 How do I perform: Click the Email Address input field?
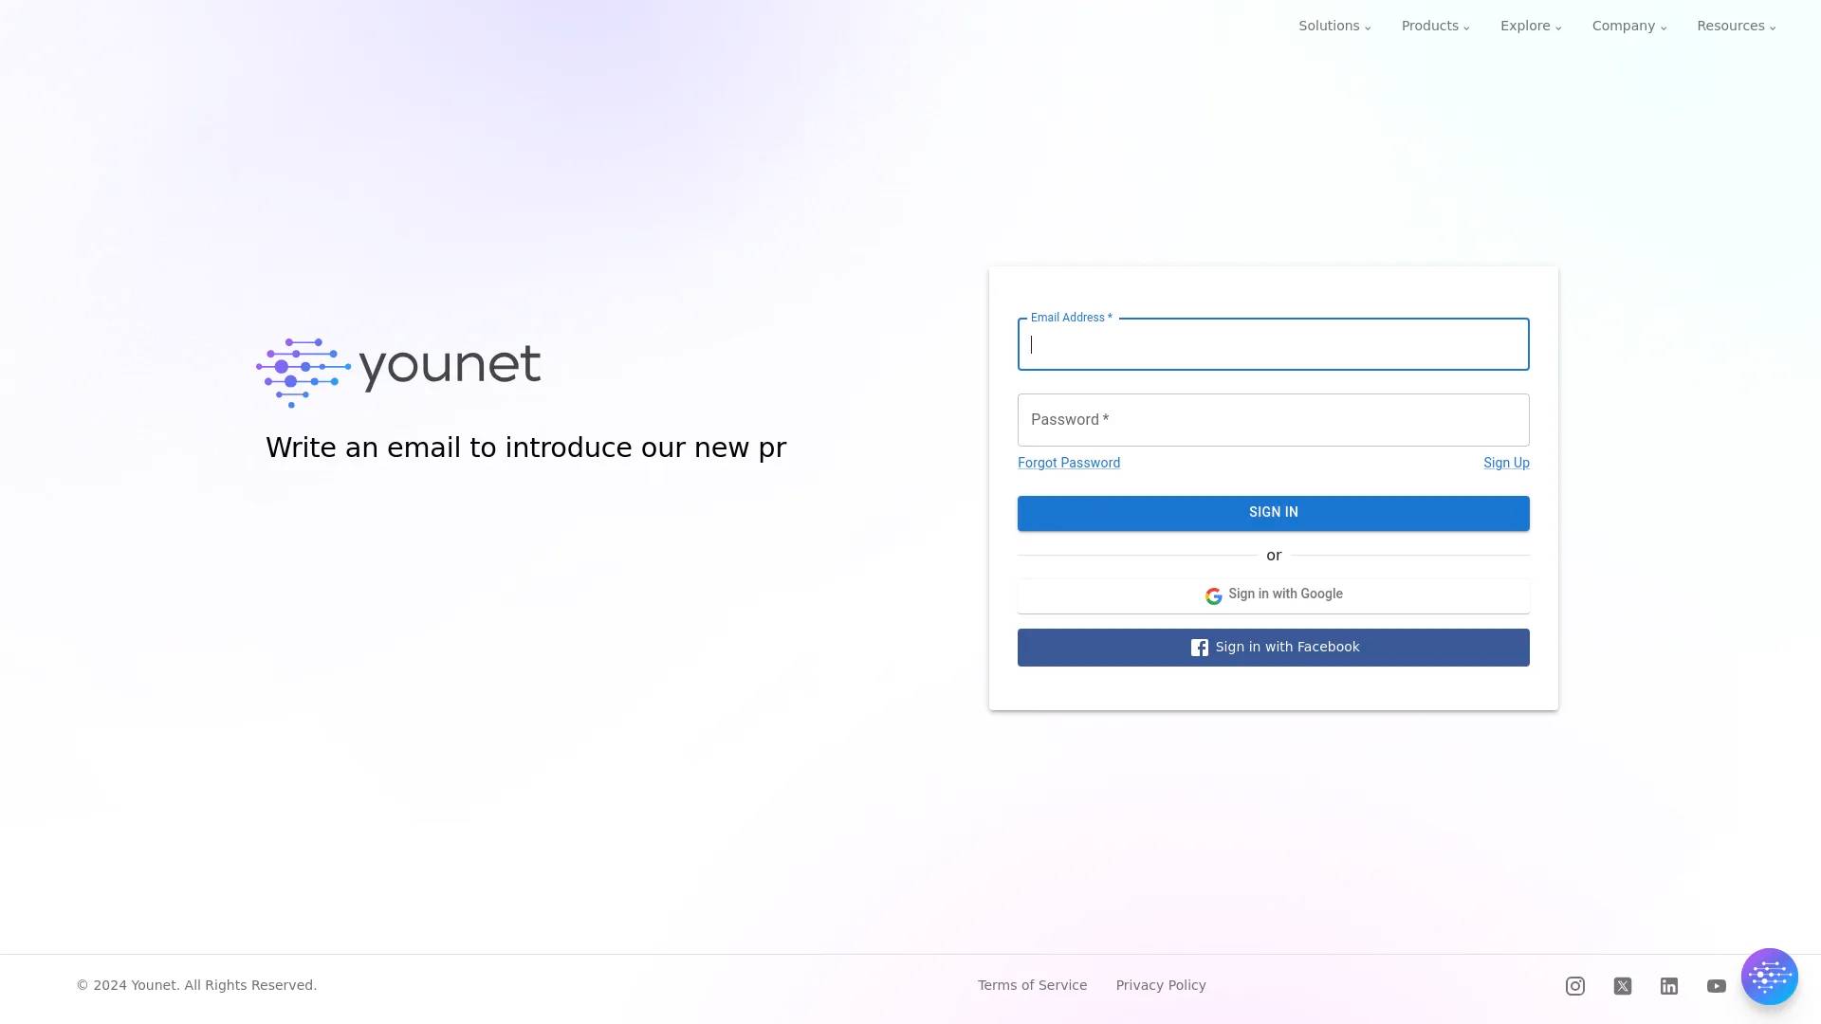(1273, 344)
